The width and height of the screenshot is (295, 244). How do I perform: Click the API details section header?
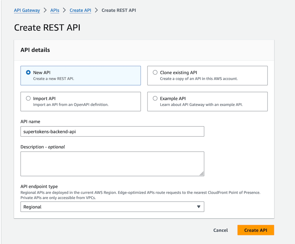pyautogui.click(x=35, y=50)
